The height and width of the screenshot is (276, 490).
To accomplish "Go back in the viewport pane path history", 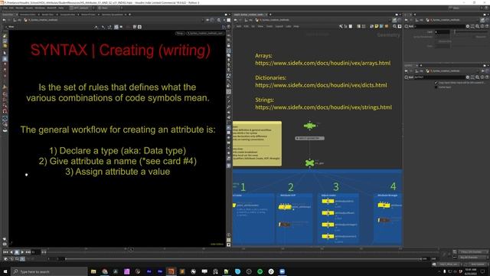I will coord(4,20).
